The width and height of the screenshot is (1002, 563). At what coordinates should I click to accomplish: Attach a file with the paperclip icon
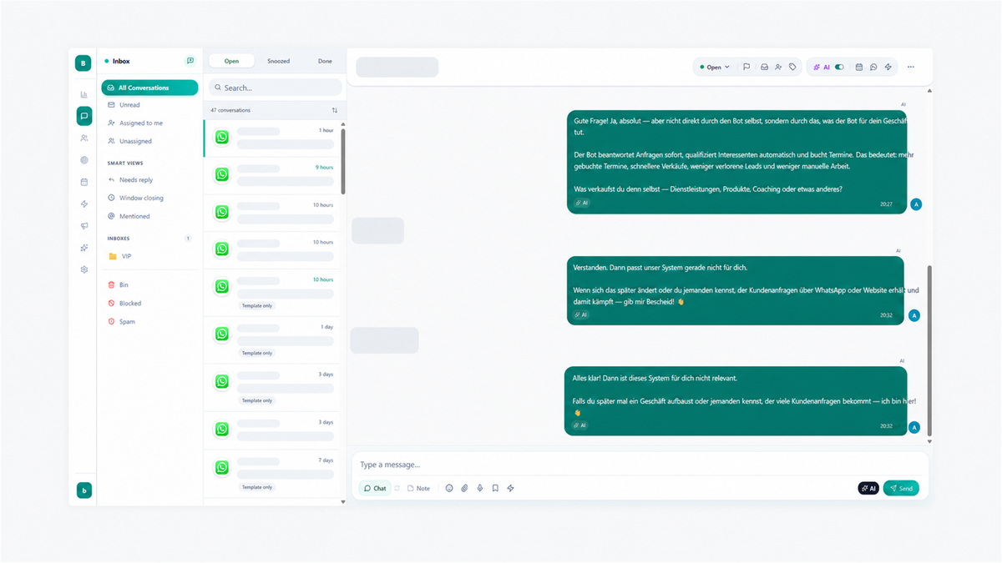[464, 488]
